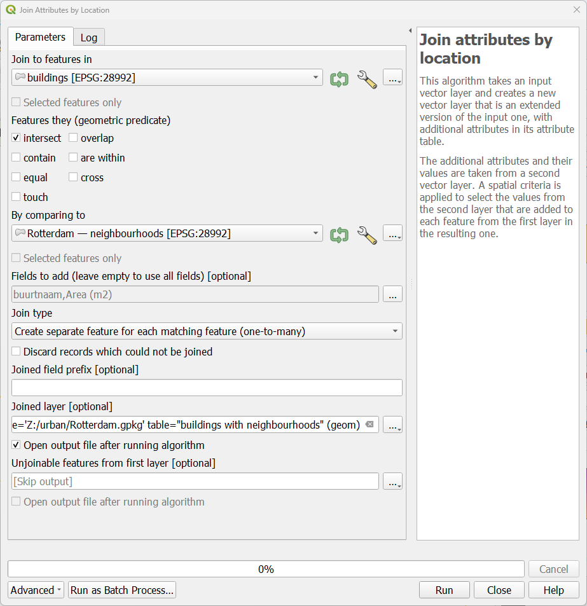Click iterate over buildings layer icon

click(x=339, y=77)
